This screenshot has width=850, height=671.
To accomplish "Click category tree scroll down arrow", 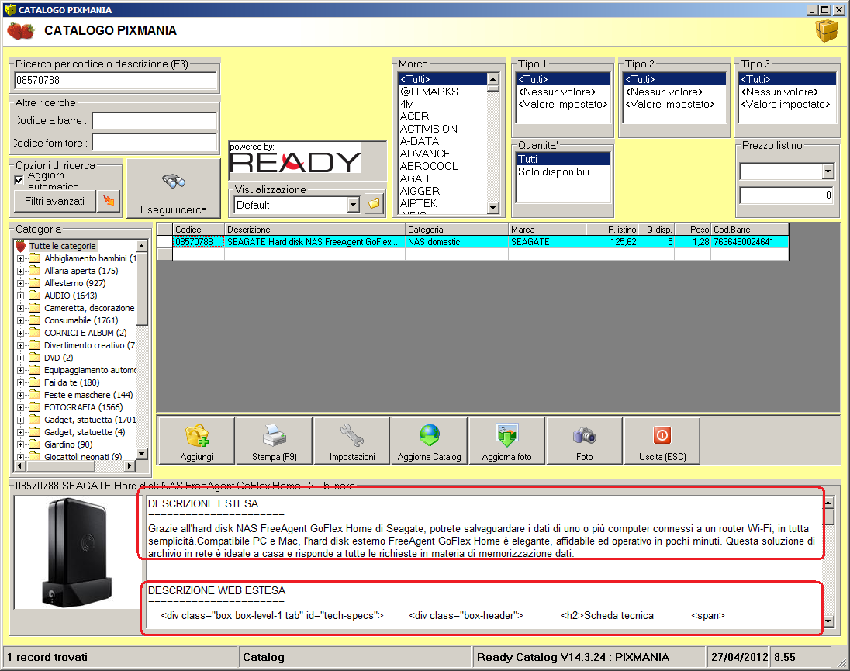I will pos(141,454).
